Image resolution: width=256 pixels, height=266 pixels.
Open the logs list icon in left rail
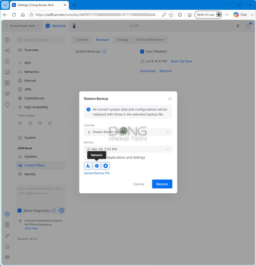[7, 225]
